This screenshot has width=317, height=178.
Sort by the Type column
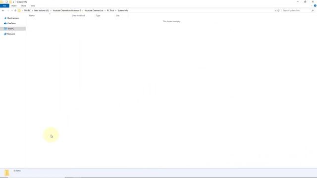[98, 15]
